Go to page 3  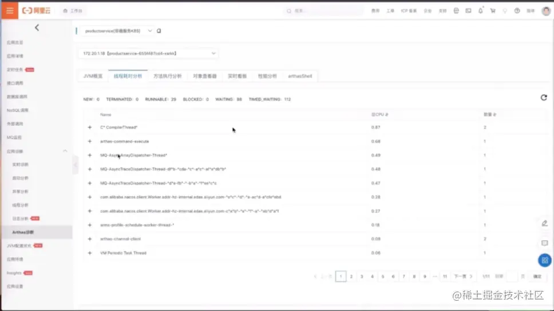[x=362, y=276]
